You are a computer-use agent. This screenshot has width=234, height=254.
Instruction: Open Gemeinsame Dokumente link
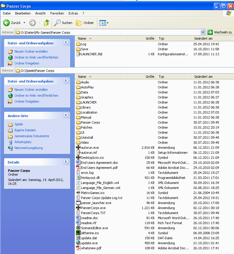point(32,136)
